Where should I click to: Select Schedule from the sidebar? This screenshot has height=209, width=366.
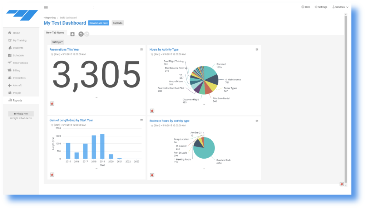(x=18, y=55)
